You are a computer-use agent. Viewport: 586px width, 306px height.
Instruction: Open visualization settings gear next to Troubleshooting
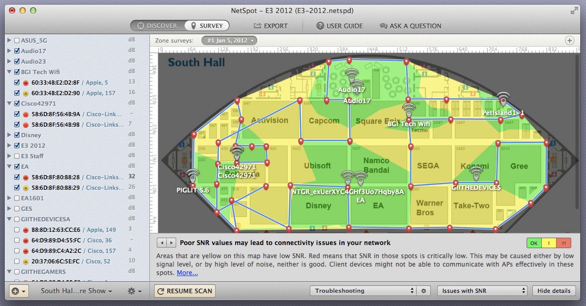click(423, 291)
